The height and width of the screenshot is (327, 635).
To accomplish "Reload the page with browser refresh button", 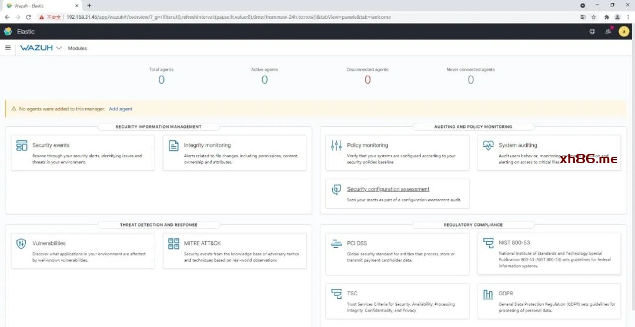I will click(28, 17).
